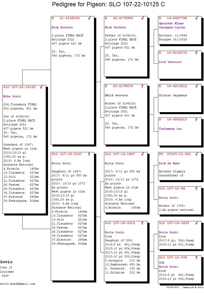Select the Dirk Vervoort owner name

point(170,62)
